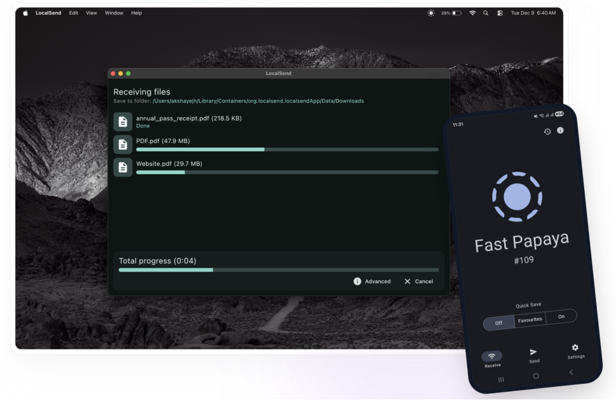Screen dimensions: 616x403
Task: Click the Total progress bar
Action: pyautogui.click(x=279, y=270)
